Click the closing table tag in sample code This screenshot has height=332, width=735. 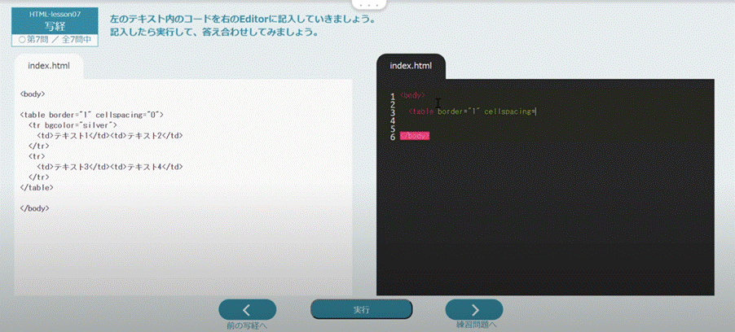tap(37, 187)
